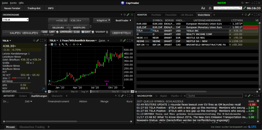
Task: Switch to the Portfolio tab in Monitor
Action: [x=156, y=15]
